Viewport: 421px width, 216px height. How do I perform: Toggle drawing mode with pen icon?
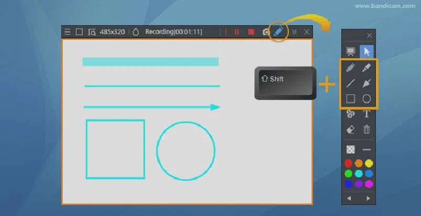pos(278,31)
